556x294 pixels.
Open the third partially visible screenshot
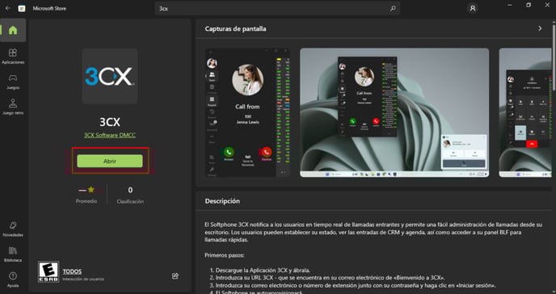[525, 112]
